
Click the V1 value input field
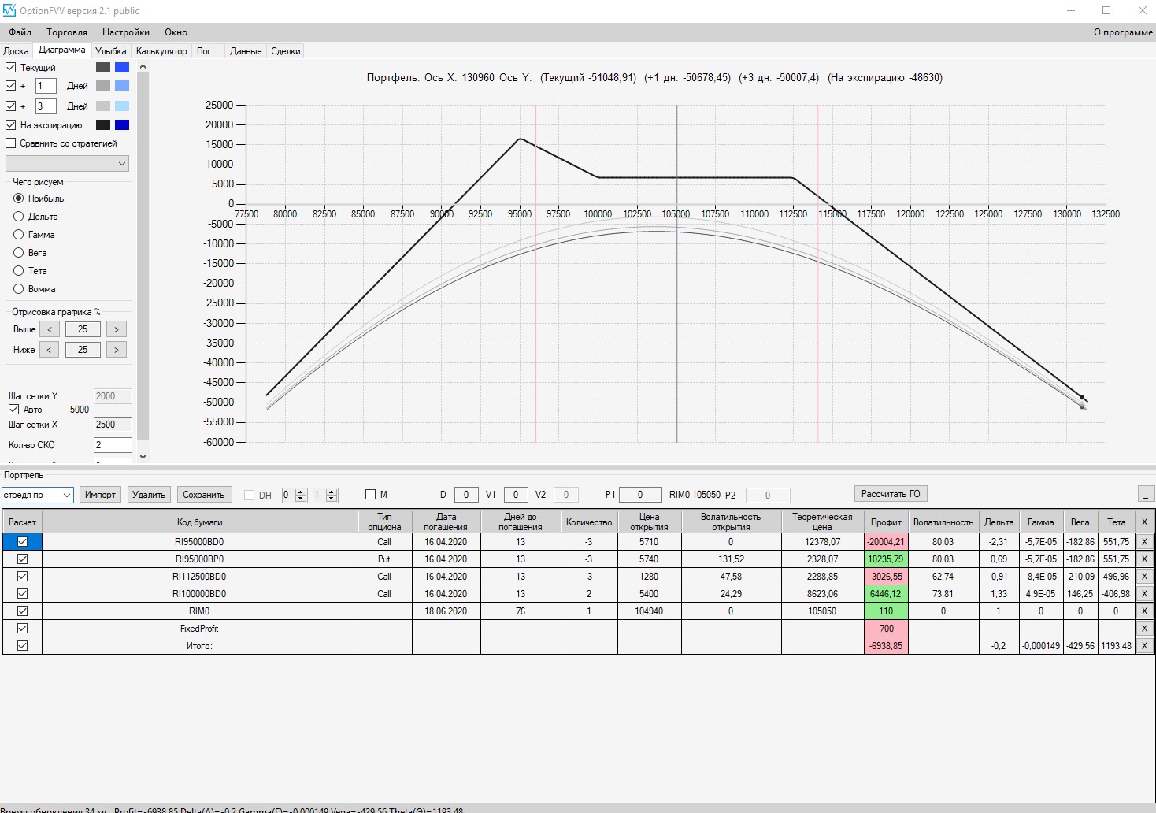[516, 495]
